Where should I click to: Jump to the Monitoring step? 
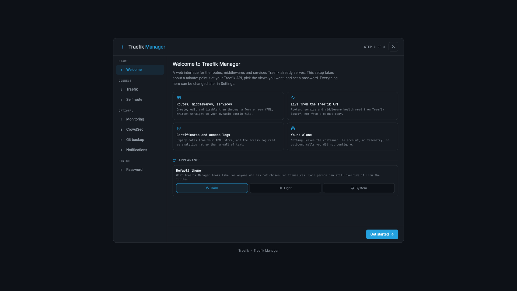[x=140, y=119]
